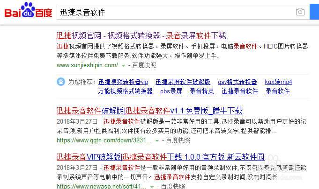The width and height of the screenshot is (319, 189).
Task: Click the Baidu logo
Action: pyautogui.click(x=28, y=10)
